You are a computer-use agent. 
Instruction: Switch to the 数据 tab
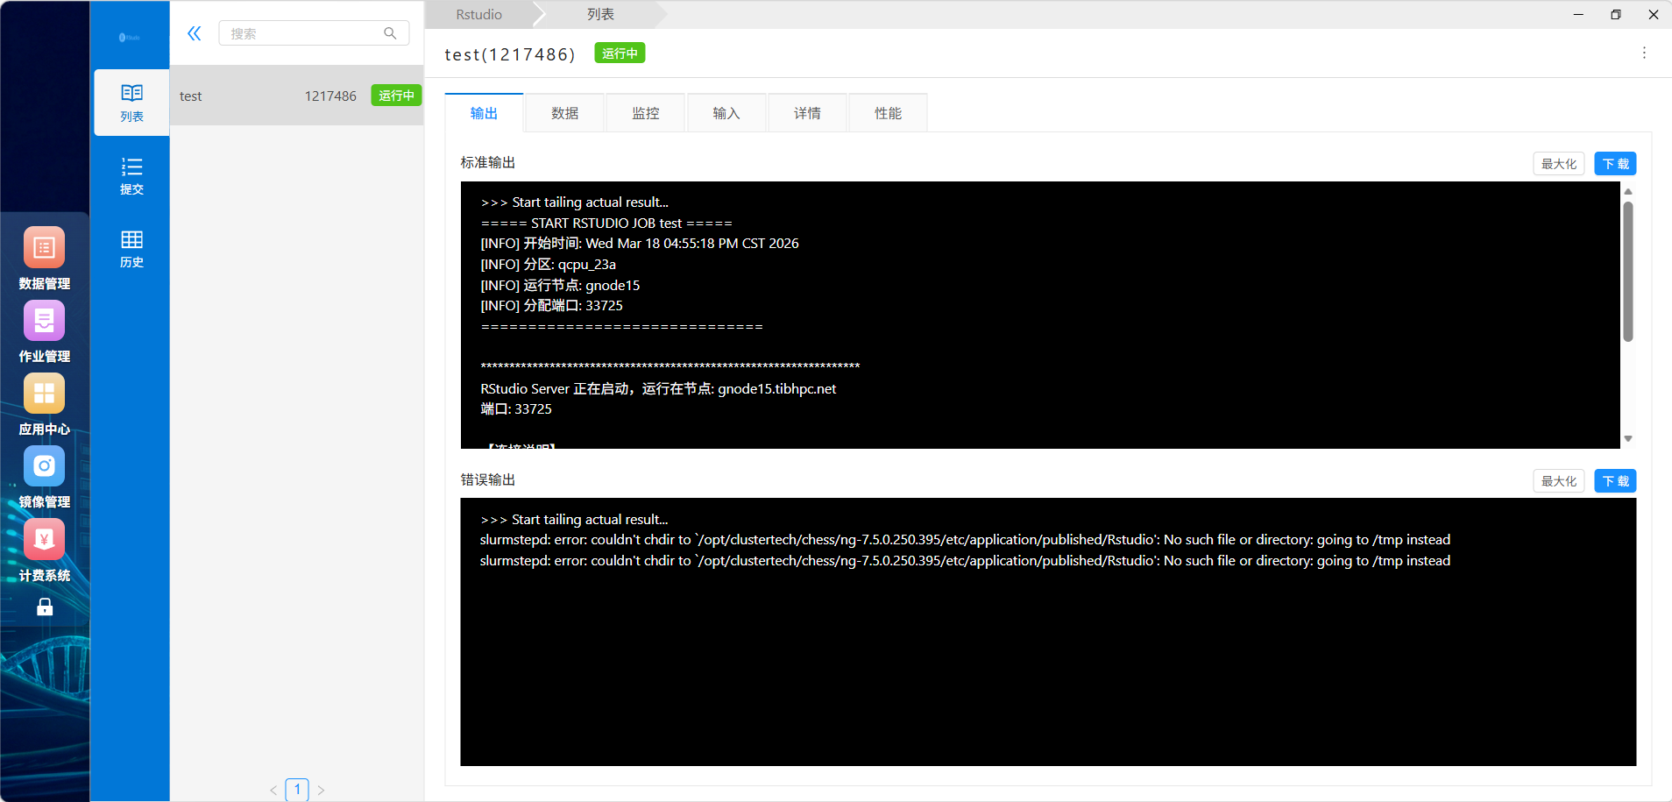click(x=565, y=113)
